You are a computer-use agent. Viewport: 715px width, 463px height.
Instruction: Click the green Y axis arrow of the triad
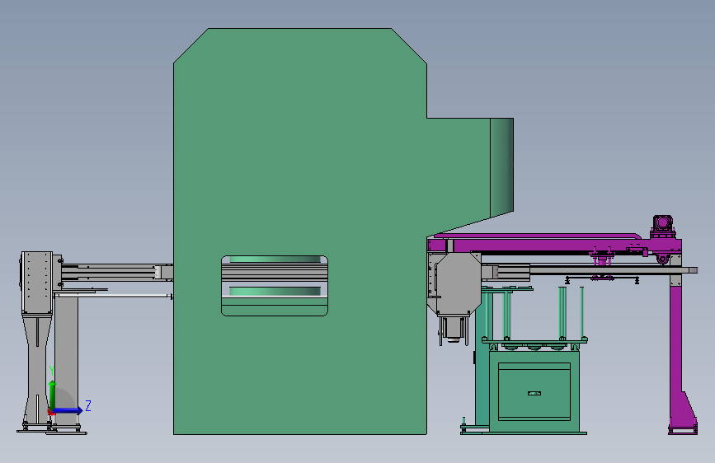(x=53, y=395)
